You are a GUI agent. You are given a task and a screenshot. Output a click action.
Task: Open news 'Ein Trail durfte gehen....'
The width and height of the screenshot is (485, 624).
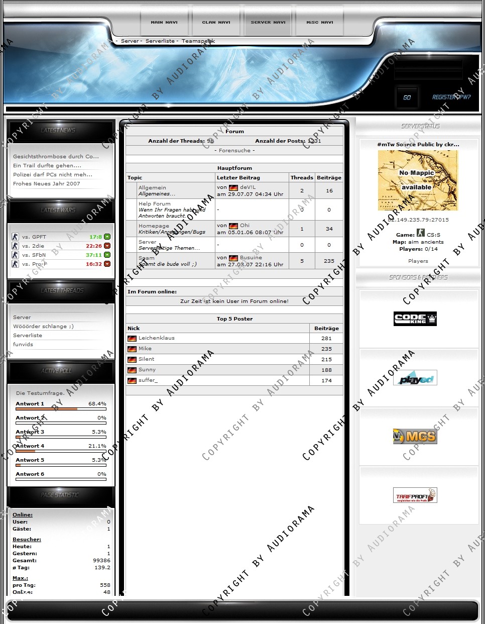tap(47, 165)
